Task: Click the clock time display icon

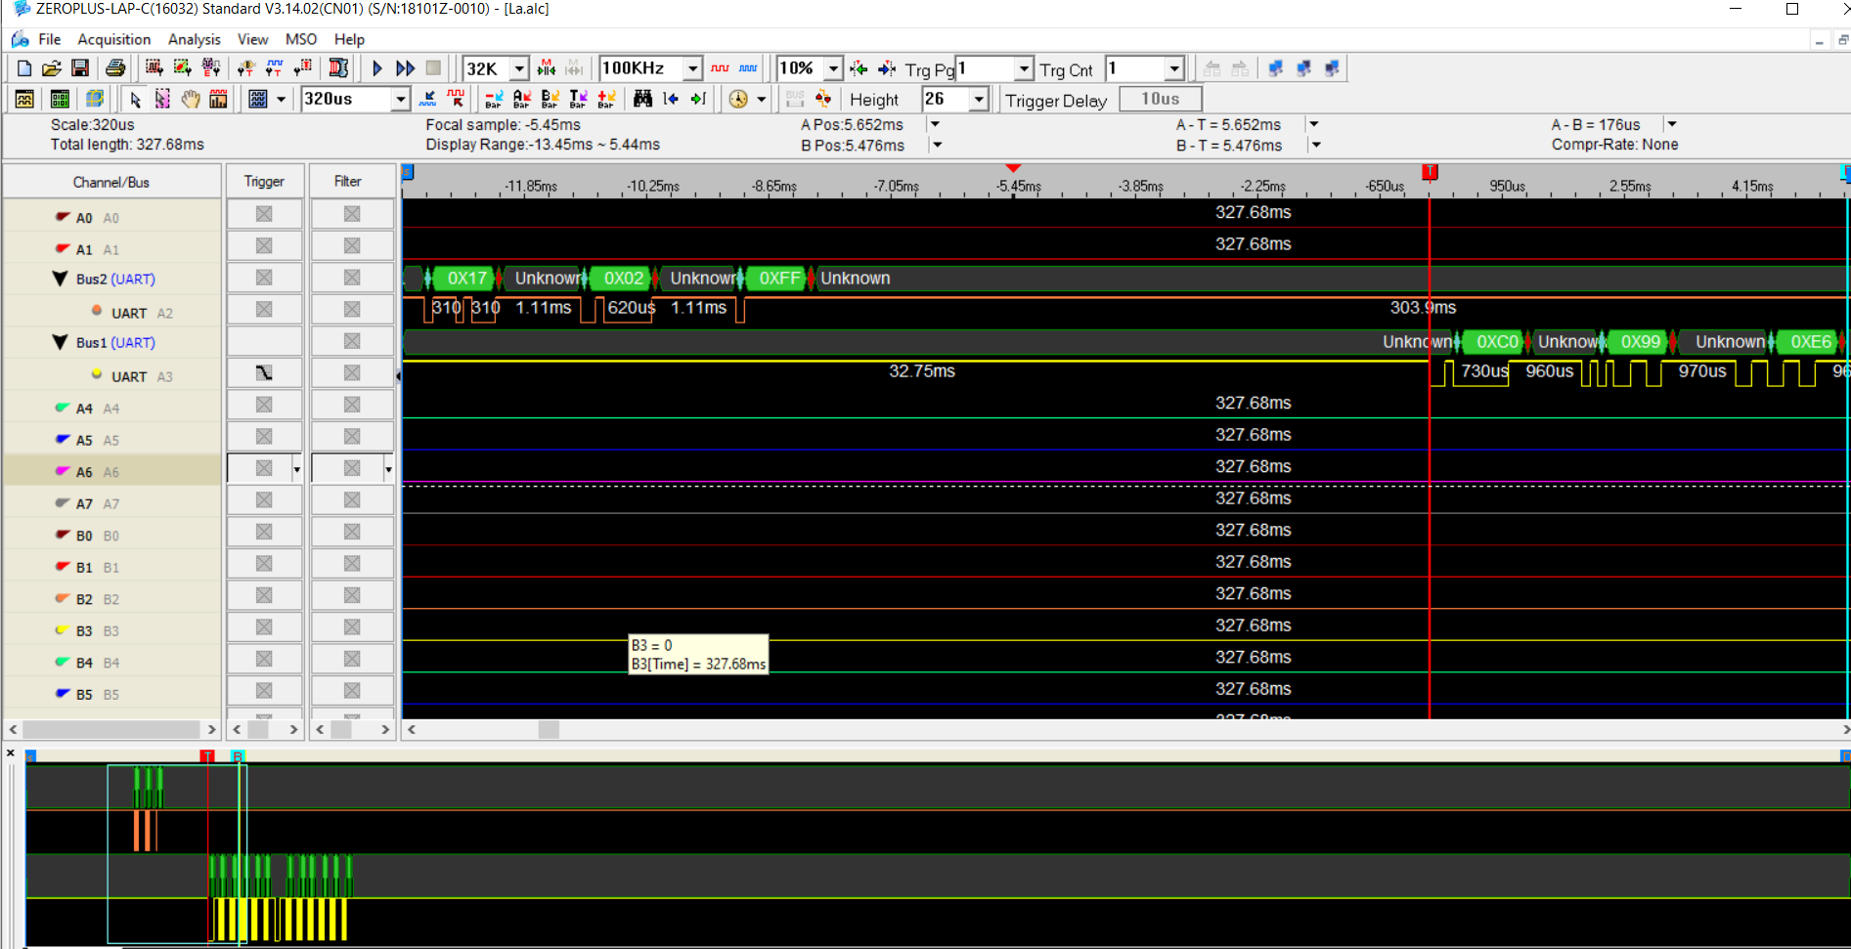Action: click(x=738, y=99)
